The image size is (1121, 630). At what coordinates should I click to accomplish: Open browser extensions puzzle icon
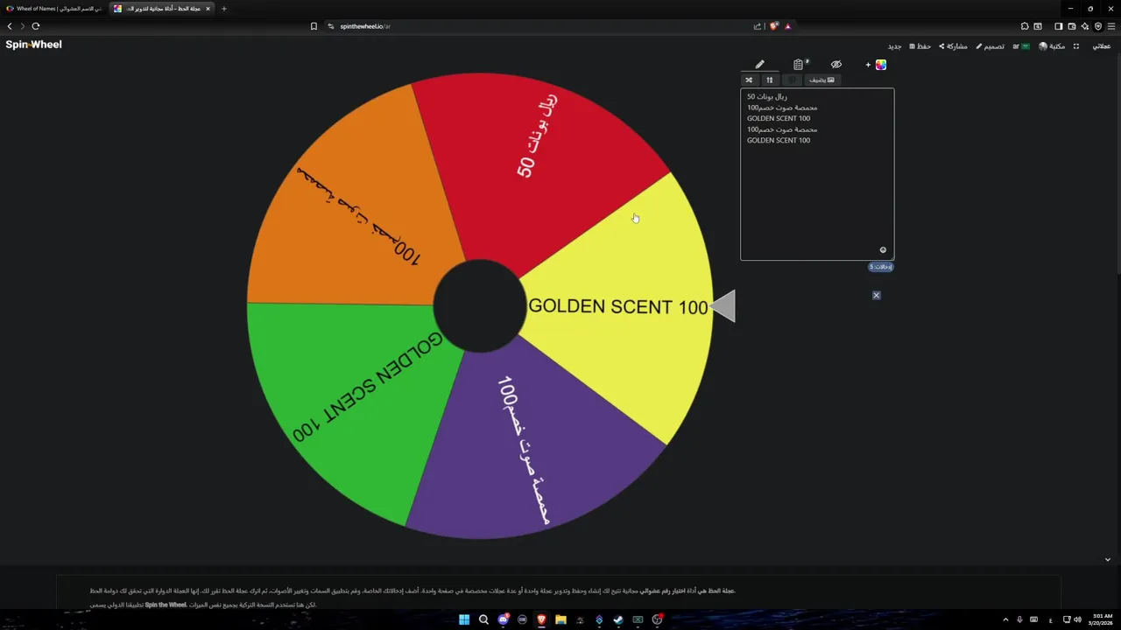(1025, 26)
